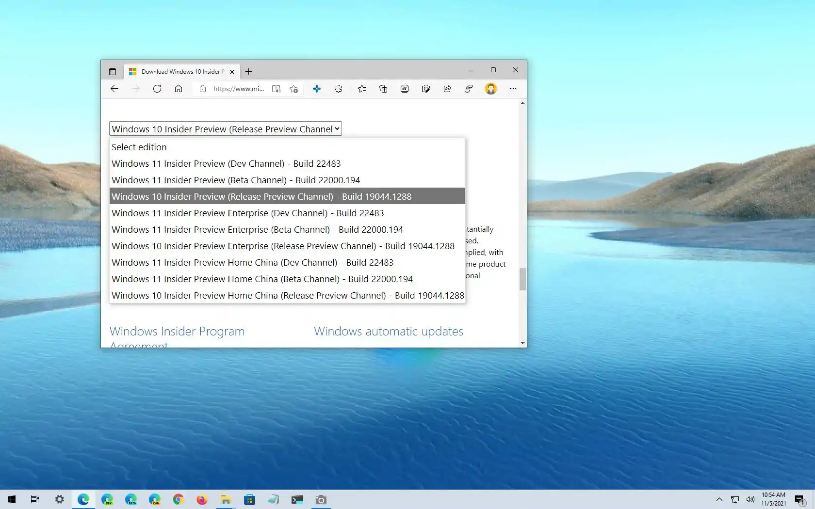Collapse the edition select dropdown

point(226,129)
